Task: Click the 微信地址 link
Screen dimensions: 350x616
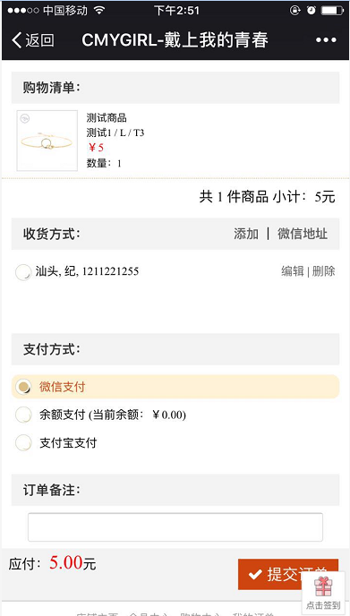Action: click(303, 234)
